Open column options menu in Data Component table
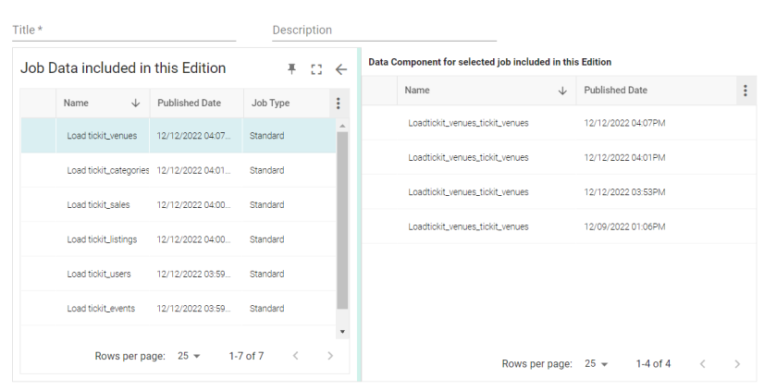 (745, 91)
